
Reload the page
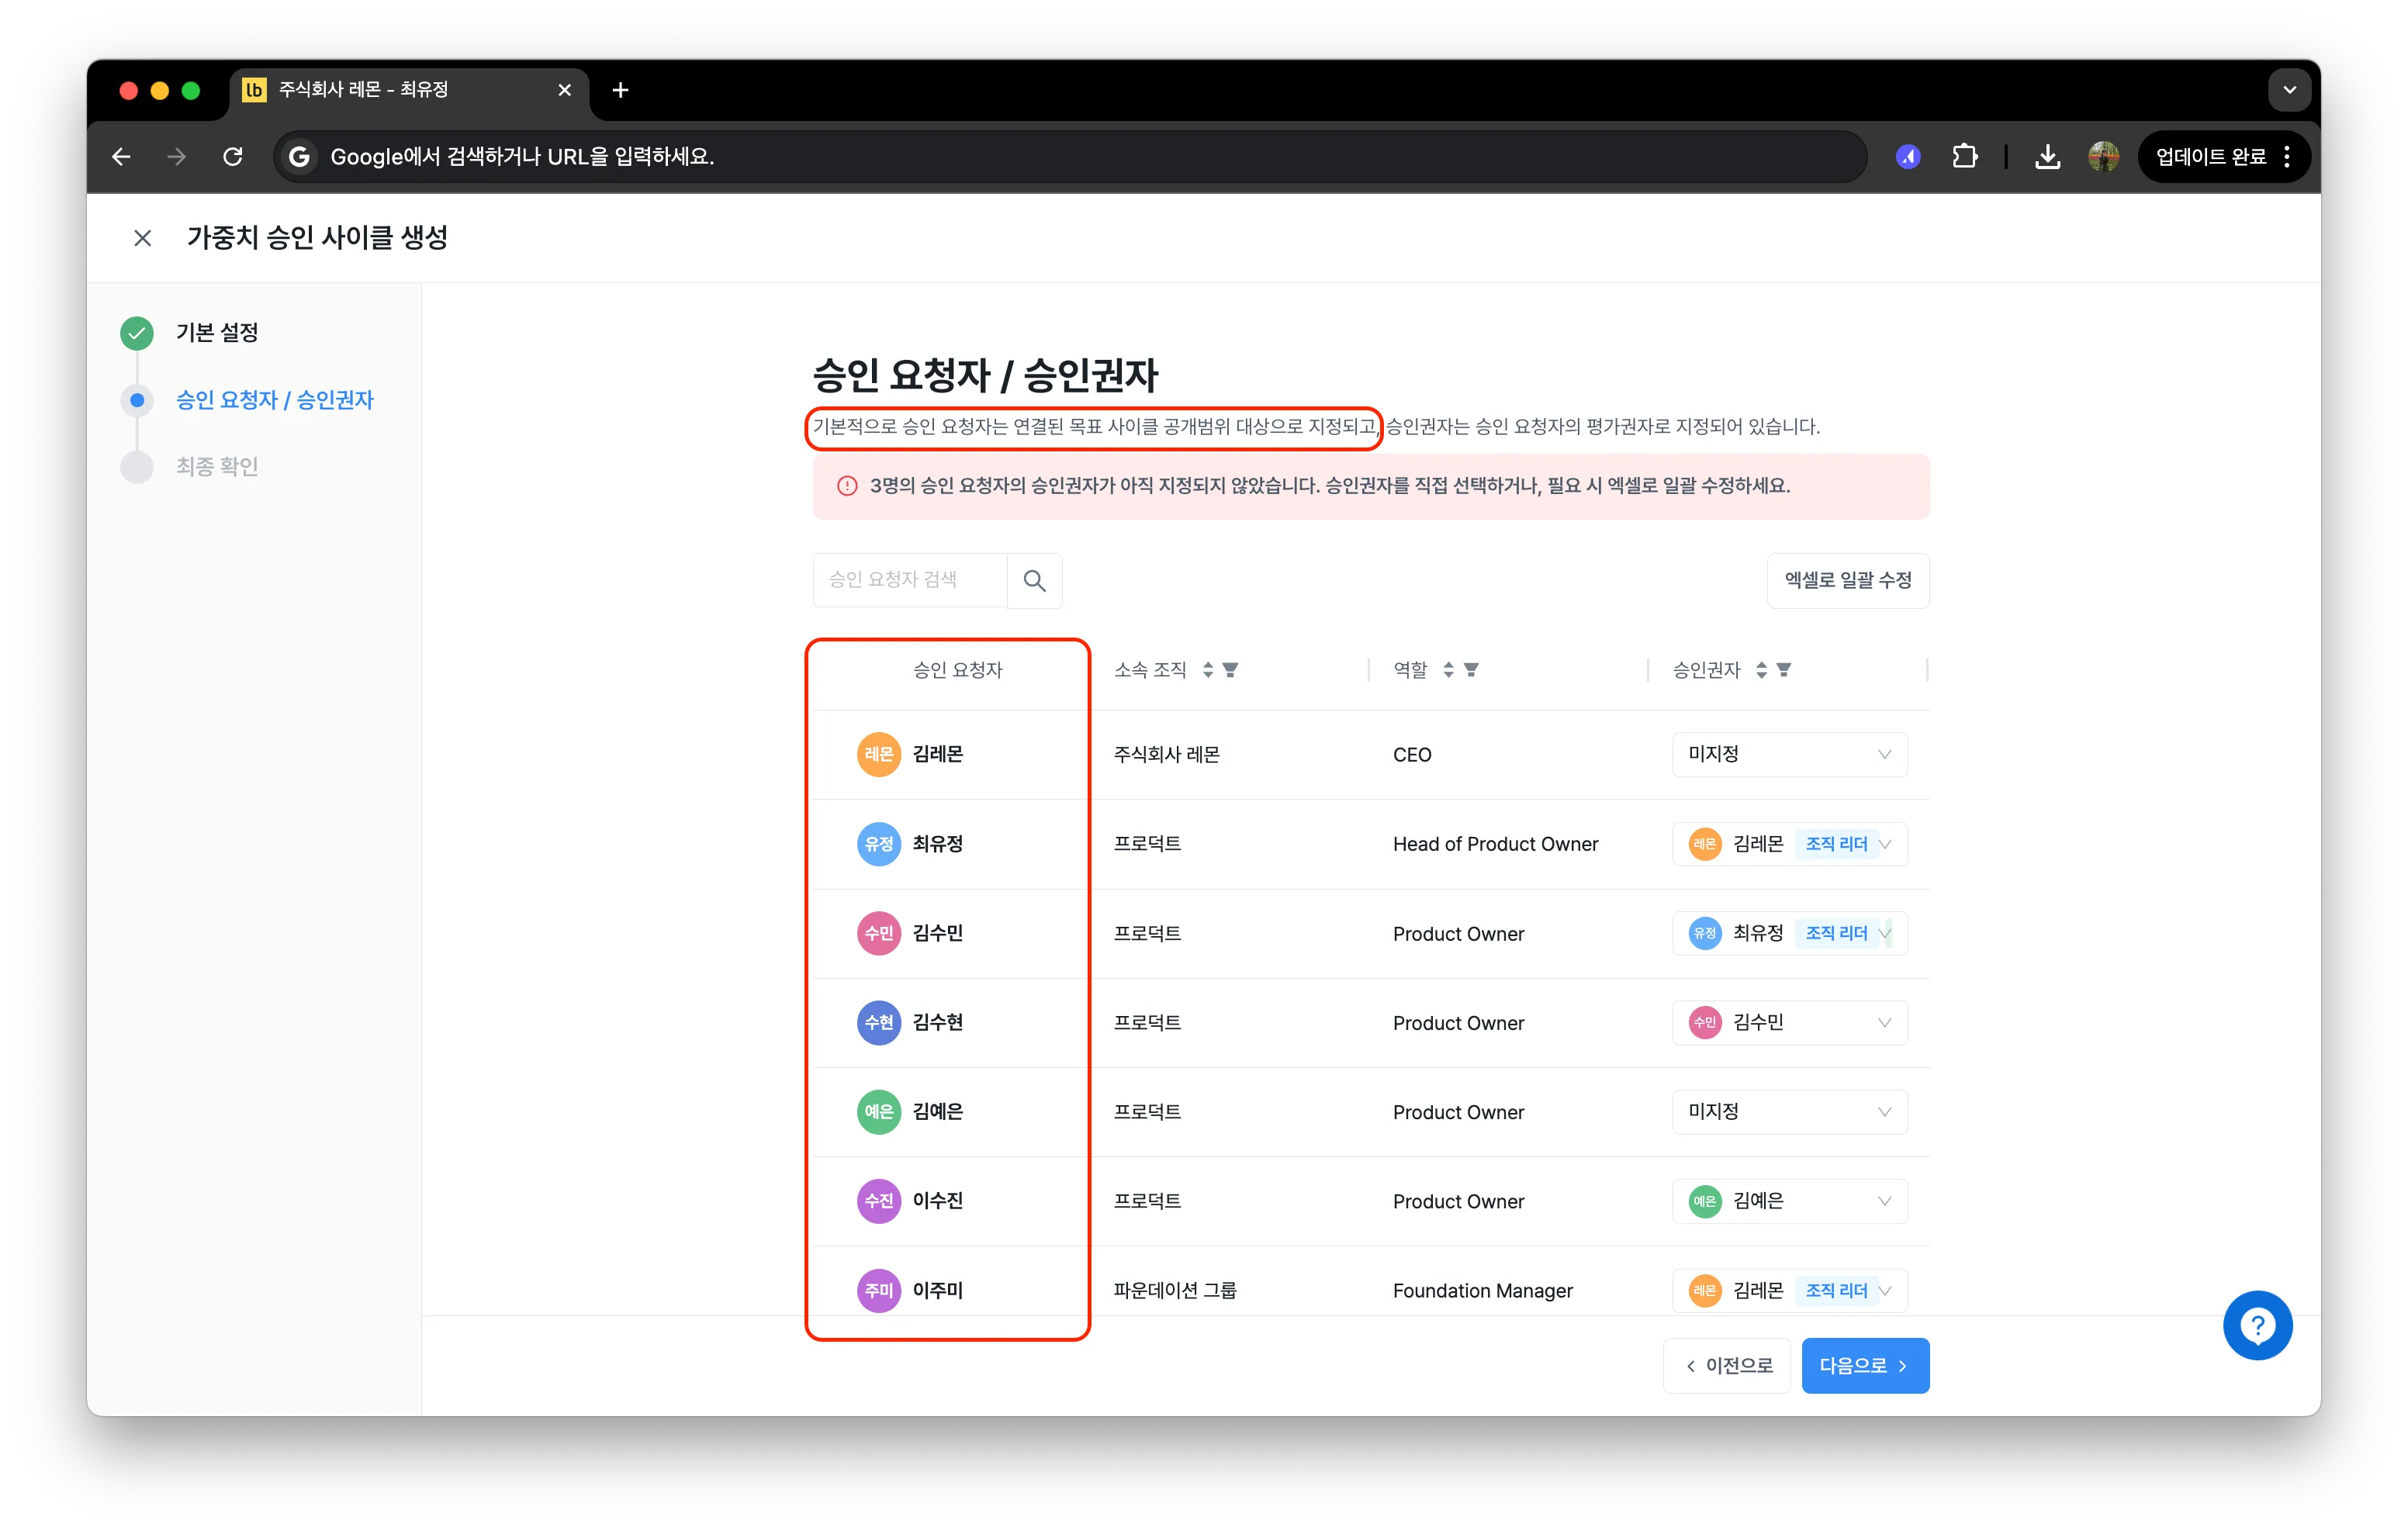coord(233,157)
